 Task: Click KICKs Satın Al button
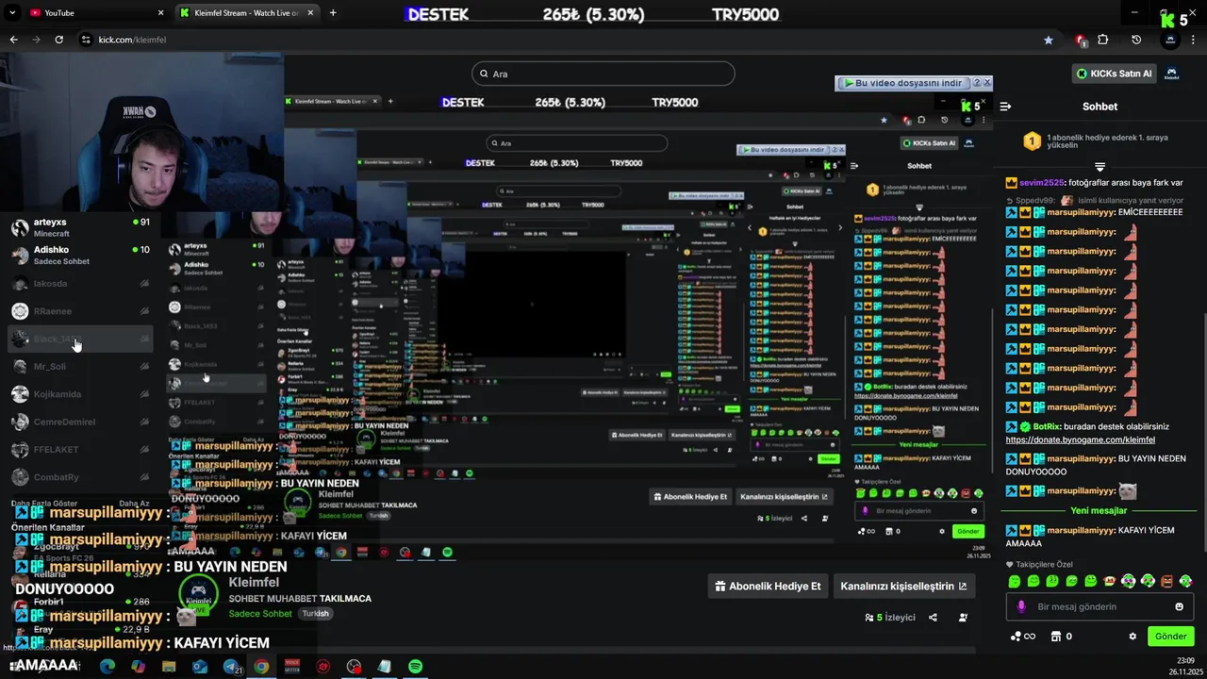(1114, 74)
